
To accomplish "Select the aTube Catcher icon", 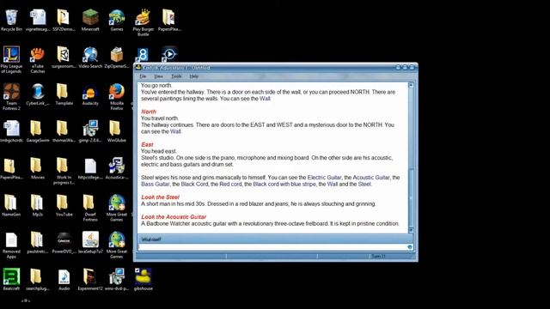I will (38, 59).
